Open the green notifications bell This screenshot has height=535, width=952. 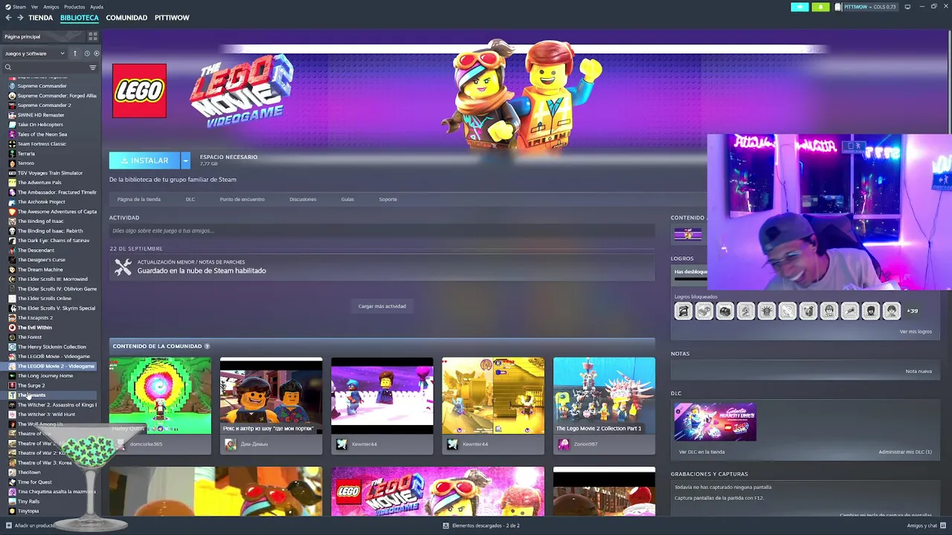pyautogui.click(x=820, y=7)
